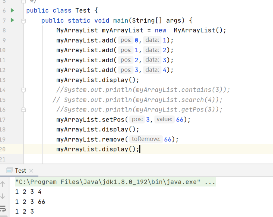Collapse comment block starting at contains line

pyautogui.click(x=24, y=90)
